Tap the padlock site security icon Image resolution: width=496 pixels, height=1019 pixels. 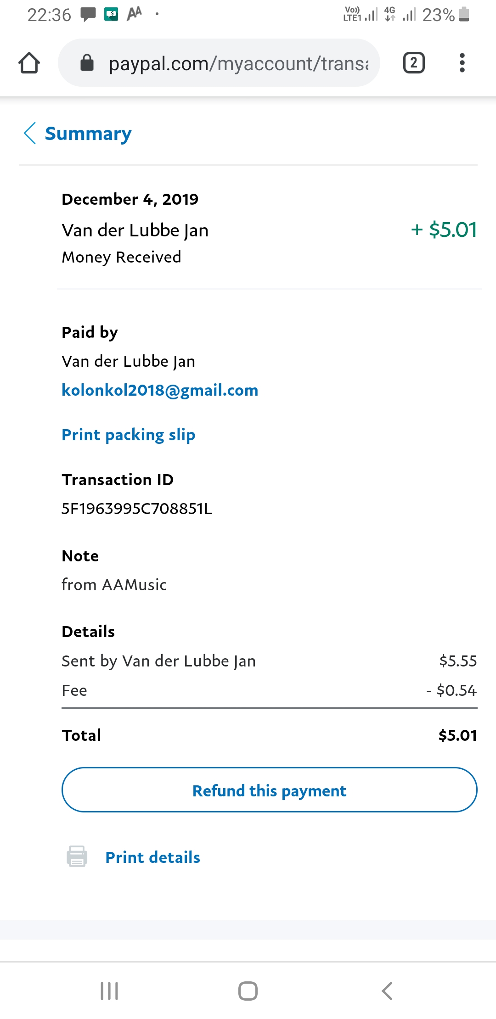click(x=87, y=63)
